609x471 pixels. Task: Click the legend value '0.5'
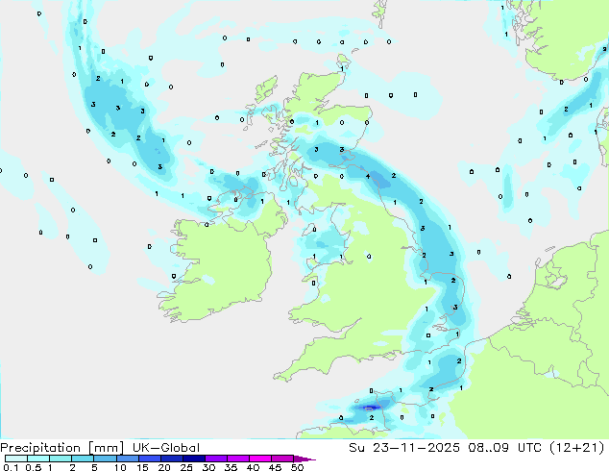coord(33,467)
